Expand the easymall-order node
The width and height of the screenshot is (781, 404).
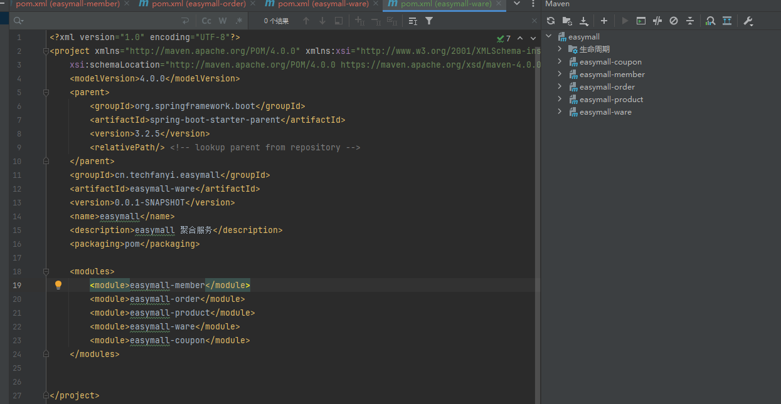pyautogui.click(x=560, y=86)
